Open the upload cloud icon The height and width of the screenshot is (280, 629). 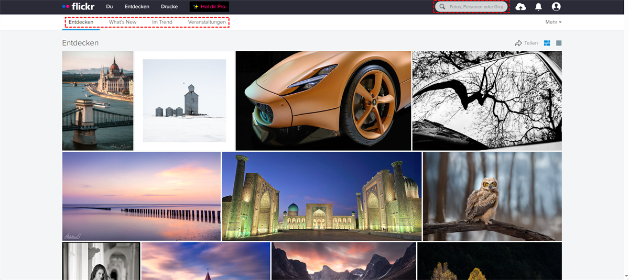tap(520, 7)
